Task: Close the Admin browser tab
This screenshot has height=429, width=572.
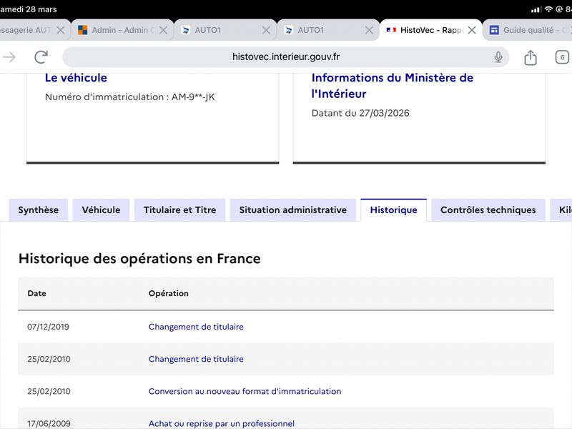Action: pos(163,30)
